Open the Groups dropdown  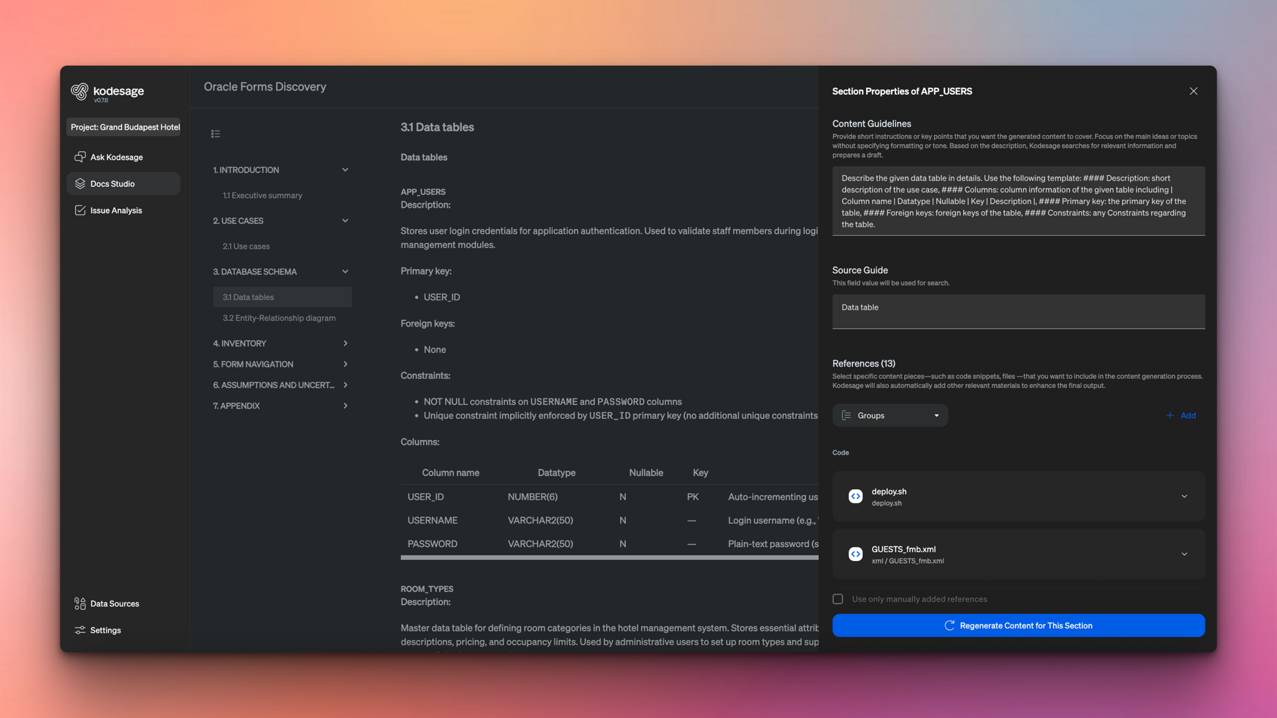(890, 416)
